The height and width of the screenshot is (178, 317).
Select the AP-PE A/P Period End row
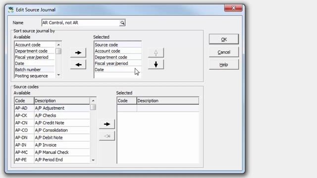click(x=52, y=160)
